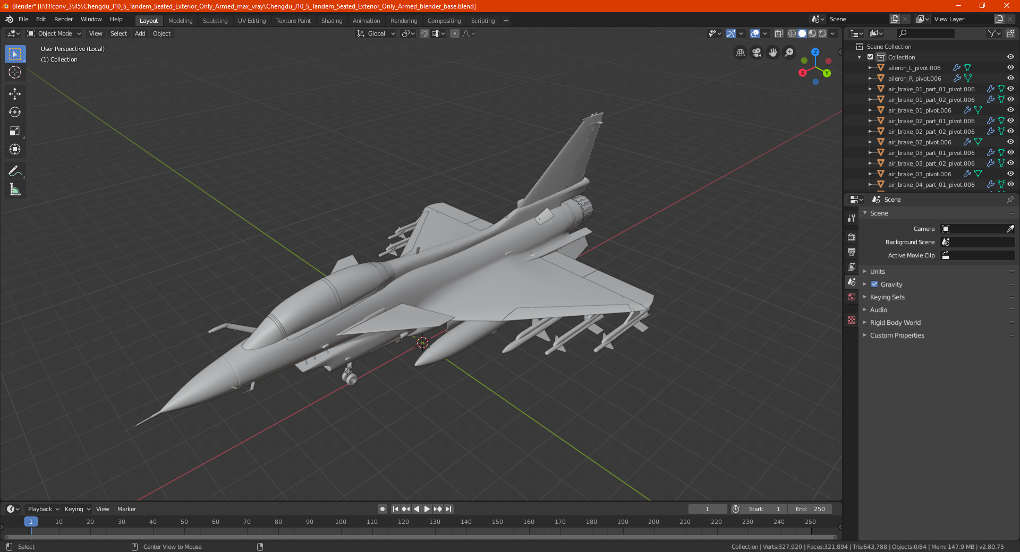Image resolution: width=1020 pixels, height=552 pixels.
Task: Switch to camera view icon
Action: [756, 53]
